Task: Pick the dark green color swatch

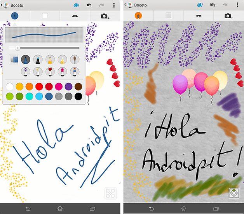Action: pos(19,96)
